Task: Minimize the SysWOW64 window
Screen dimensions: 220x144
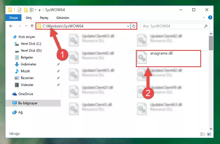Action: click(x=181, y=10)
